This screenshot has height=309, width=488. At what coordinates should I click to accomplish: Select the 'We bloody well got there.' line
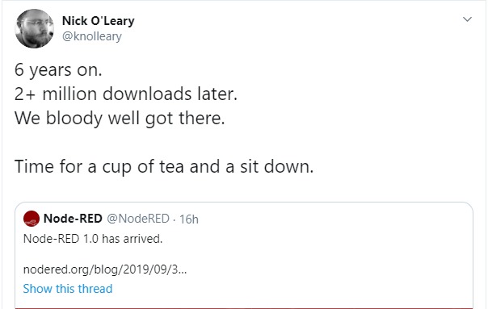pyautogui.click(x=120, y=118)
